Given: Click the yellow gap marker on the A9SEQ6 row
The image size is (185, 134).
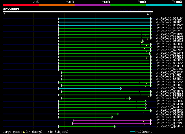Looking at the screenshot, I should click(x=144, y=112).
